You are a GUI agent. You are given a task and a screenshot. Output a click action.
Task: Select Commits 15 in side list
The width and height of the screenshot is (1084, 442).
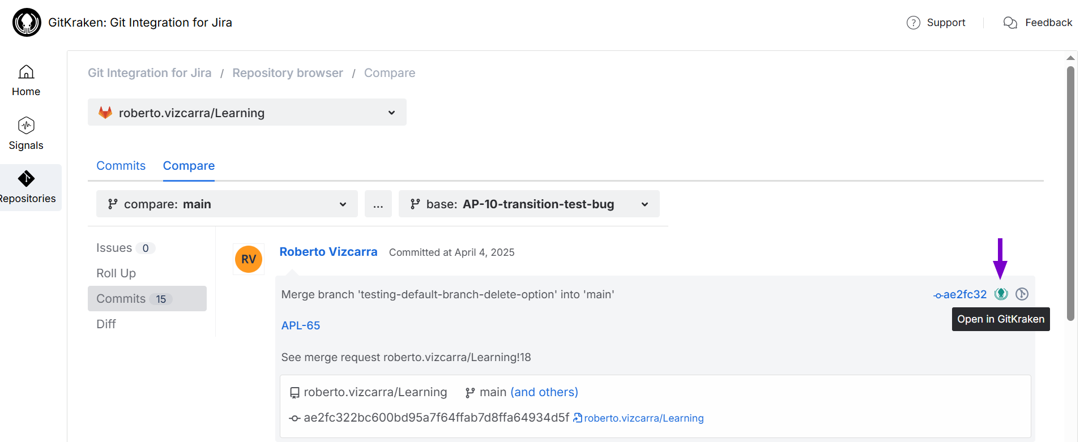click(147, 298)
